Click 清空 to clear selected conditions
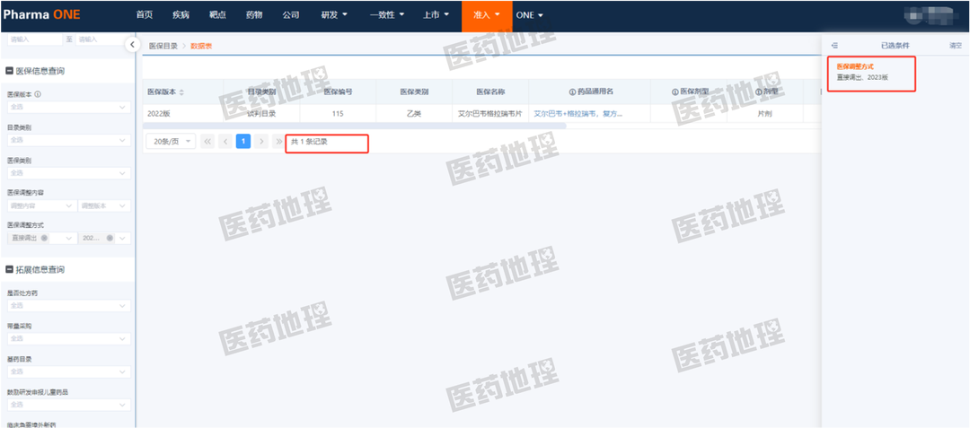 955,45
